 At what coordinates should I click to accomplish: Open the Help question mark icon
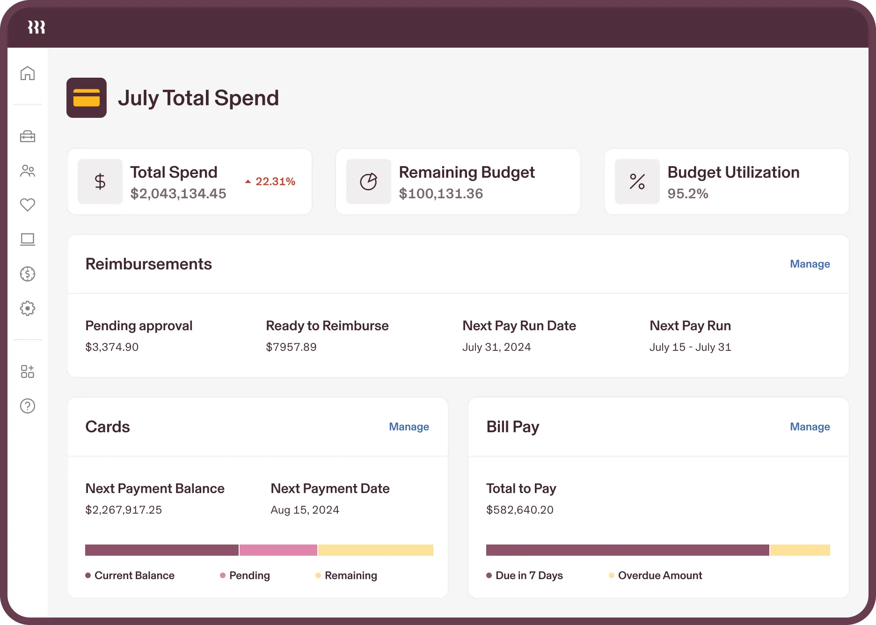28,406
